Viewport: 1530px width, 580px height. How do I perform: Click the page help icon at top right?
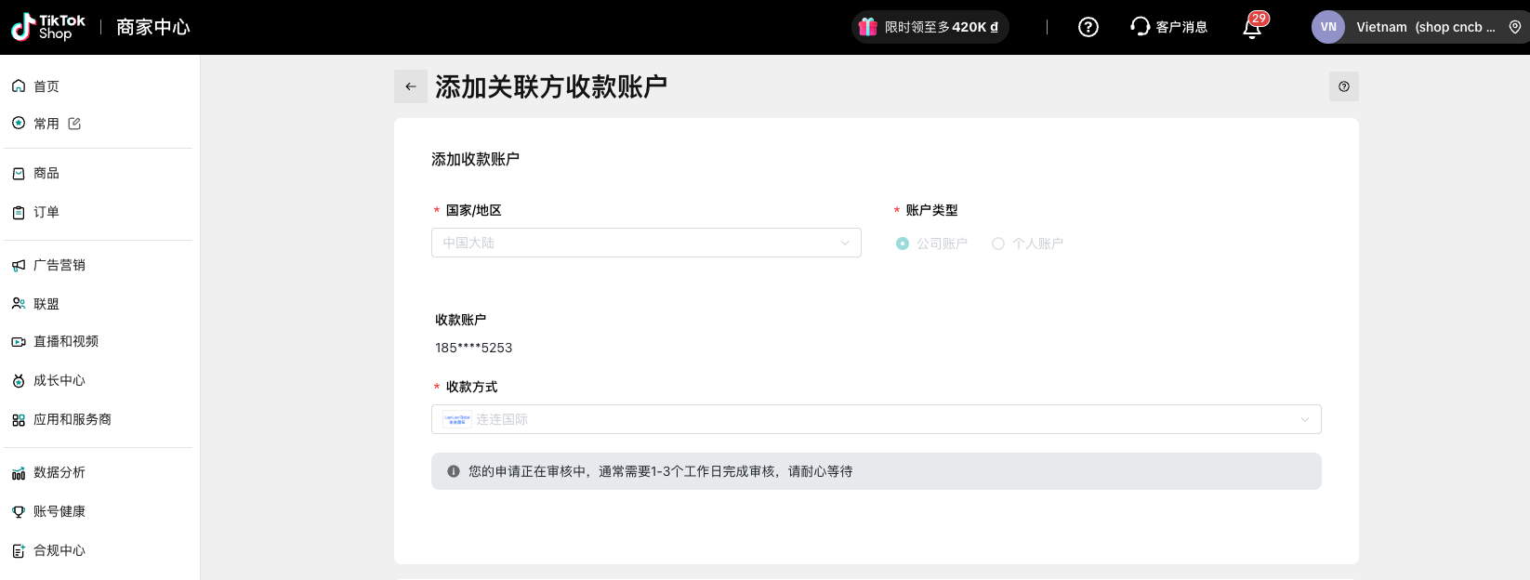point(1343,86)
